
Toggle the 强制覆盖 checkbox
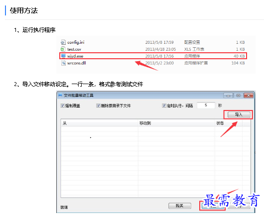point(62,106)
